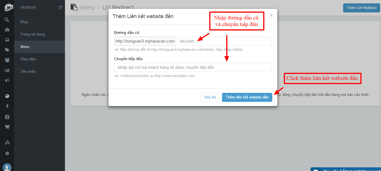Click the Haravan logo at top left

click(7, 7)
